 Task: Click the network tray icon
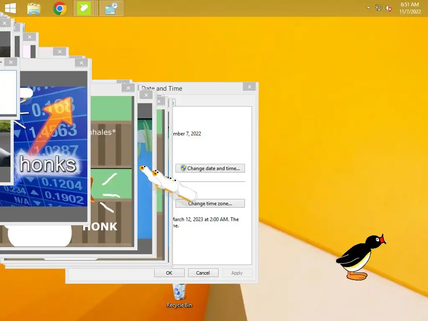378,8
